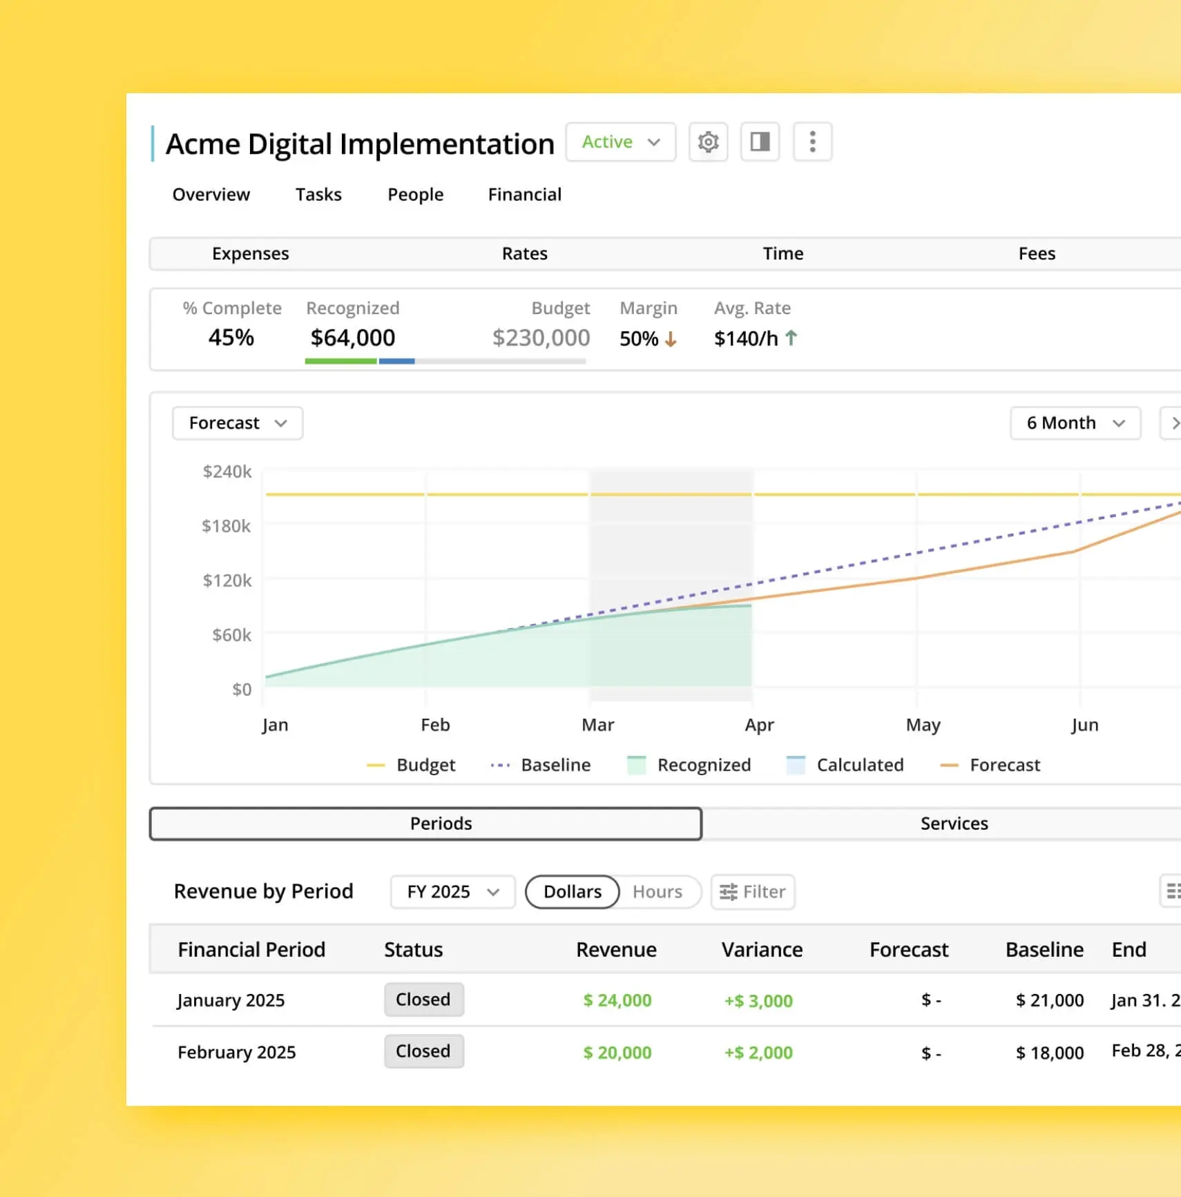Open the Filter options using the sliders icon
This screenshot has height=1197, width=1181.
coord(752,892)
